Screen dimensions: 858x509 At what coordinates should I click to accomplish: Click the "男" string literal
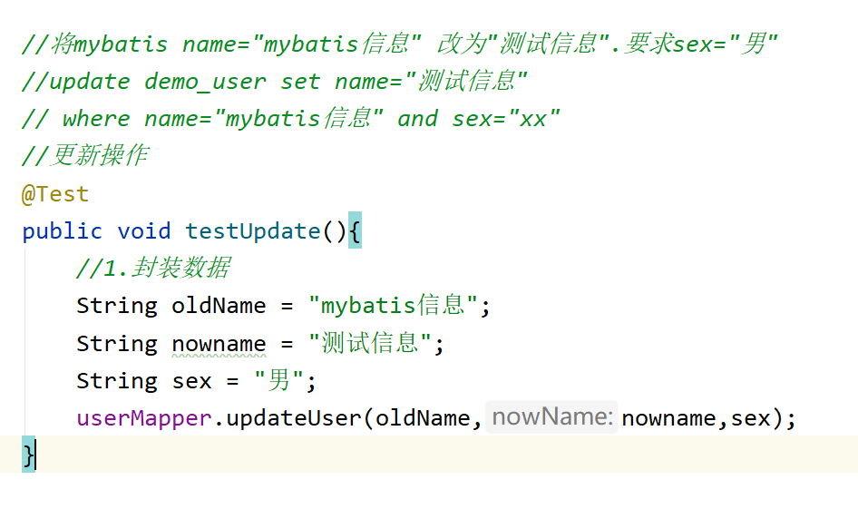(x=279, y=380)
